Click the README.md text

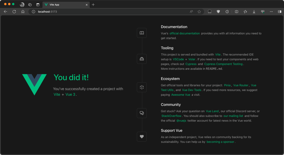coord(214,69)
